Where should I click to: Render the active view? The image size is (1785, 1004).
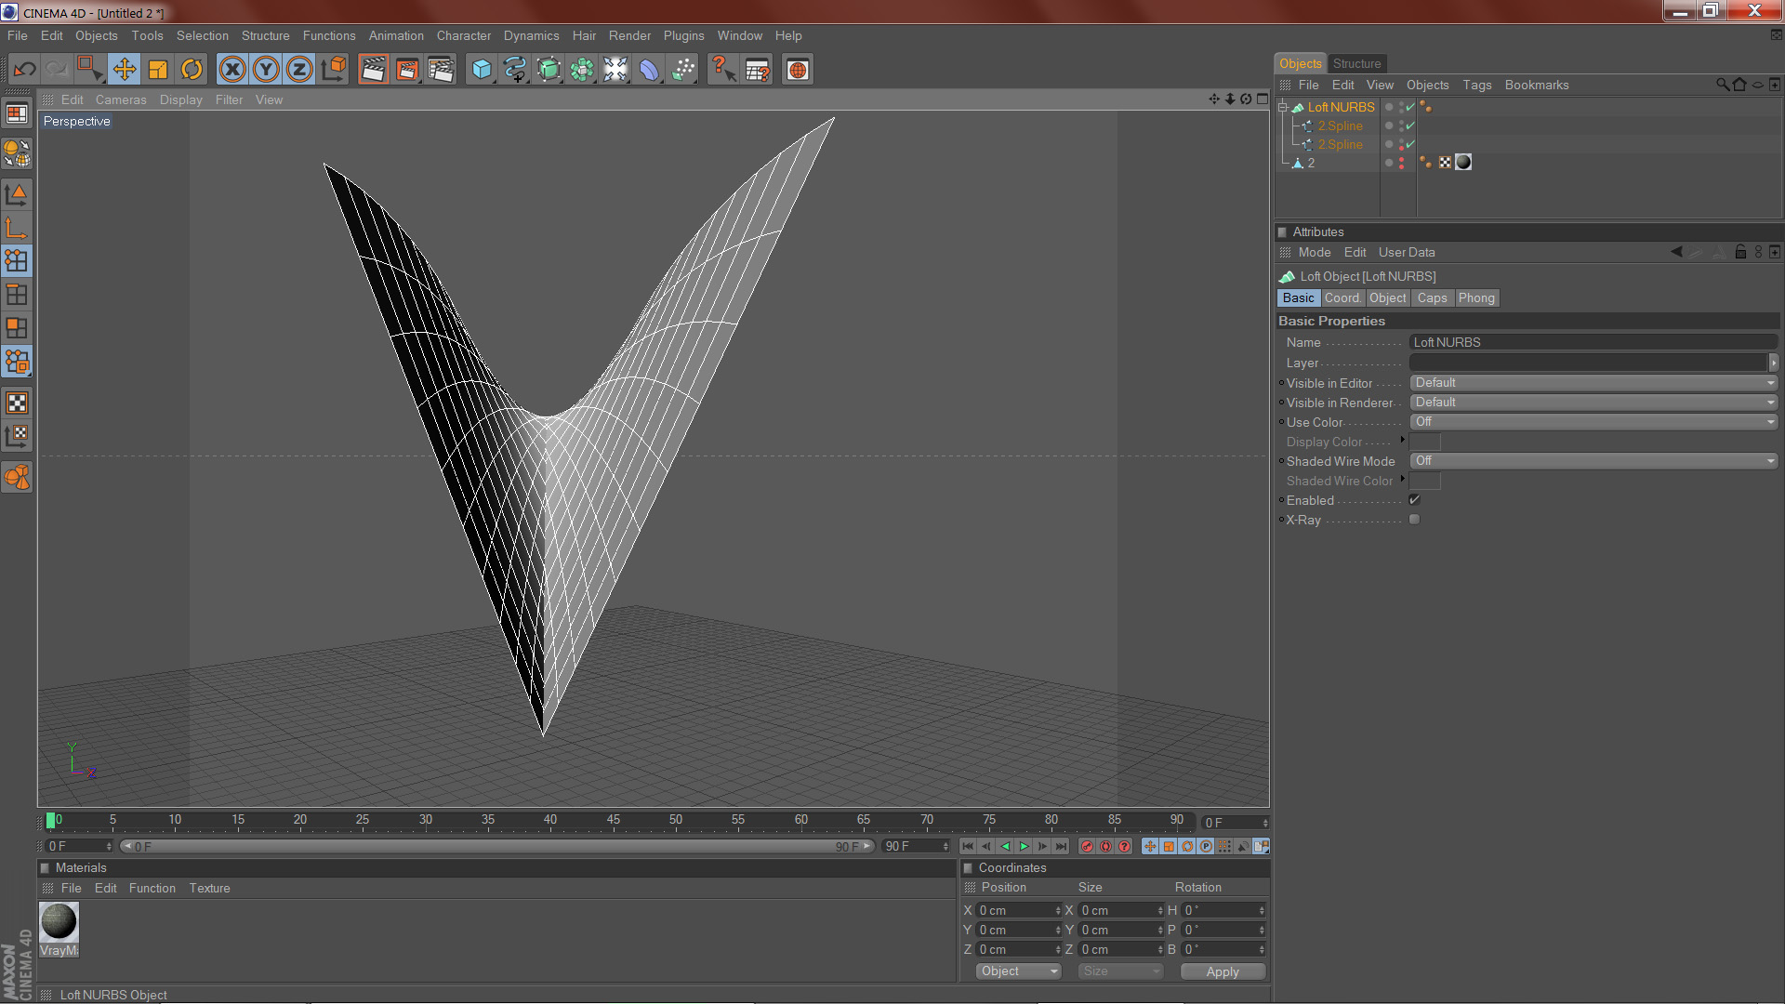click(x=373, y=70)
